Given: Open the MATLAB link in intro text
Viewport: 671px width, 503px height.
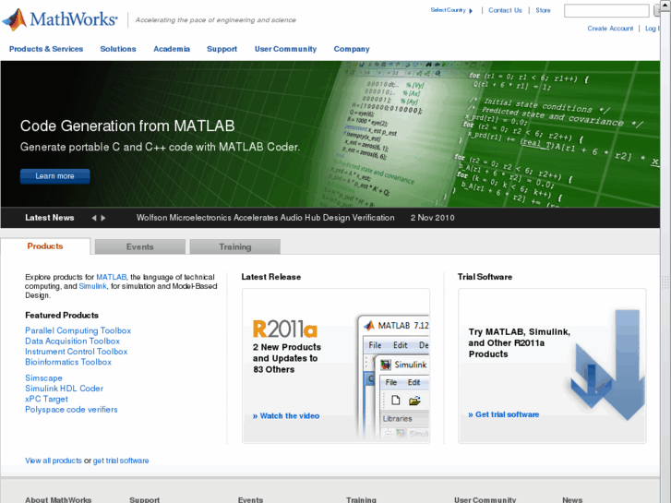Looking at the screenshot, I should (112, 277).
